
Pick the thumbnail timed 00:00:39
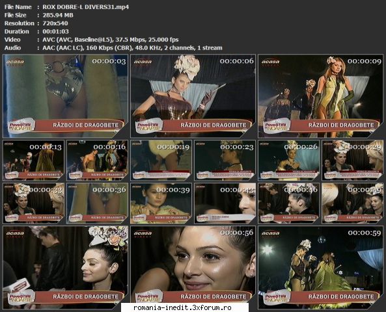pyautogui.click(x=161, y=203)
